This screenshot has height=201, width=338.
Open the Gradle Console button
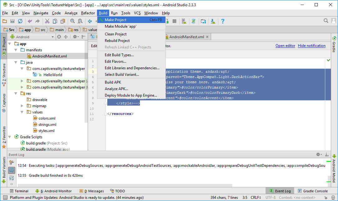tap(313, 191)
